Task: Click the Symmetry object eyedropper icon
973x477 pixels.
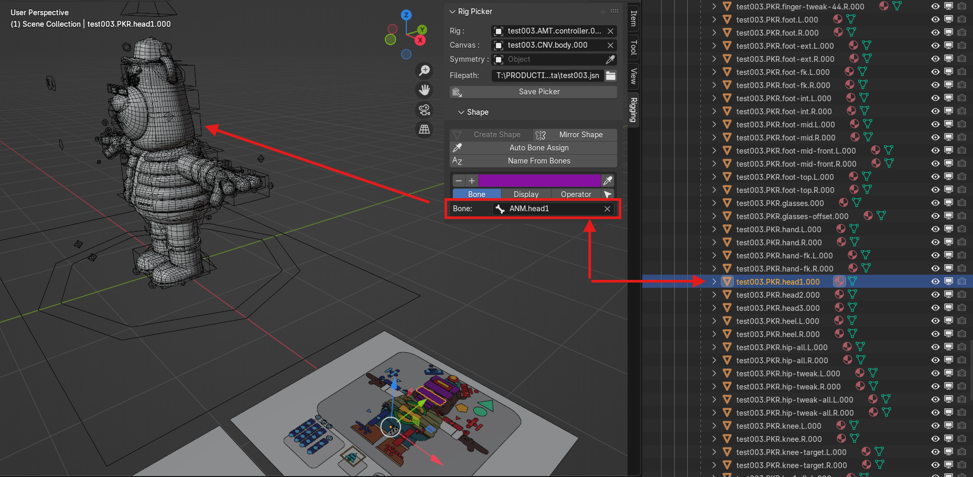Action: 610,60
